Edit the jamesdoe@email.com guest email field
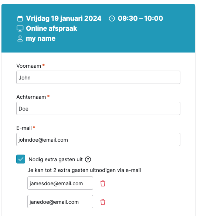 (60, 183)
